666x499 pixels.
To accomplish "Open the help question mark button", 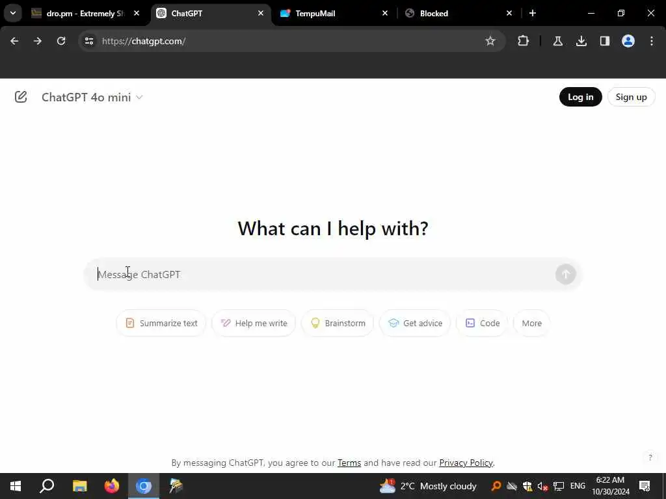I will (x=650, y=457).
